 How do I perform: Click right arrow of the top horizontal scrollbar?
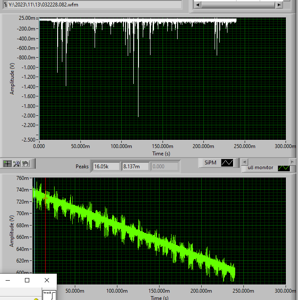[279, 5]
